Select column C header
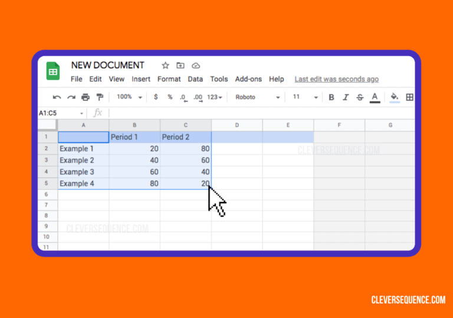Screen dimensions: 453x318 (x=186, y=125)
